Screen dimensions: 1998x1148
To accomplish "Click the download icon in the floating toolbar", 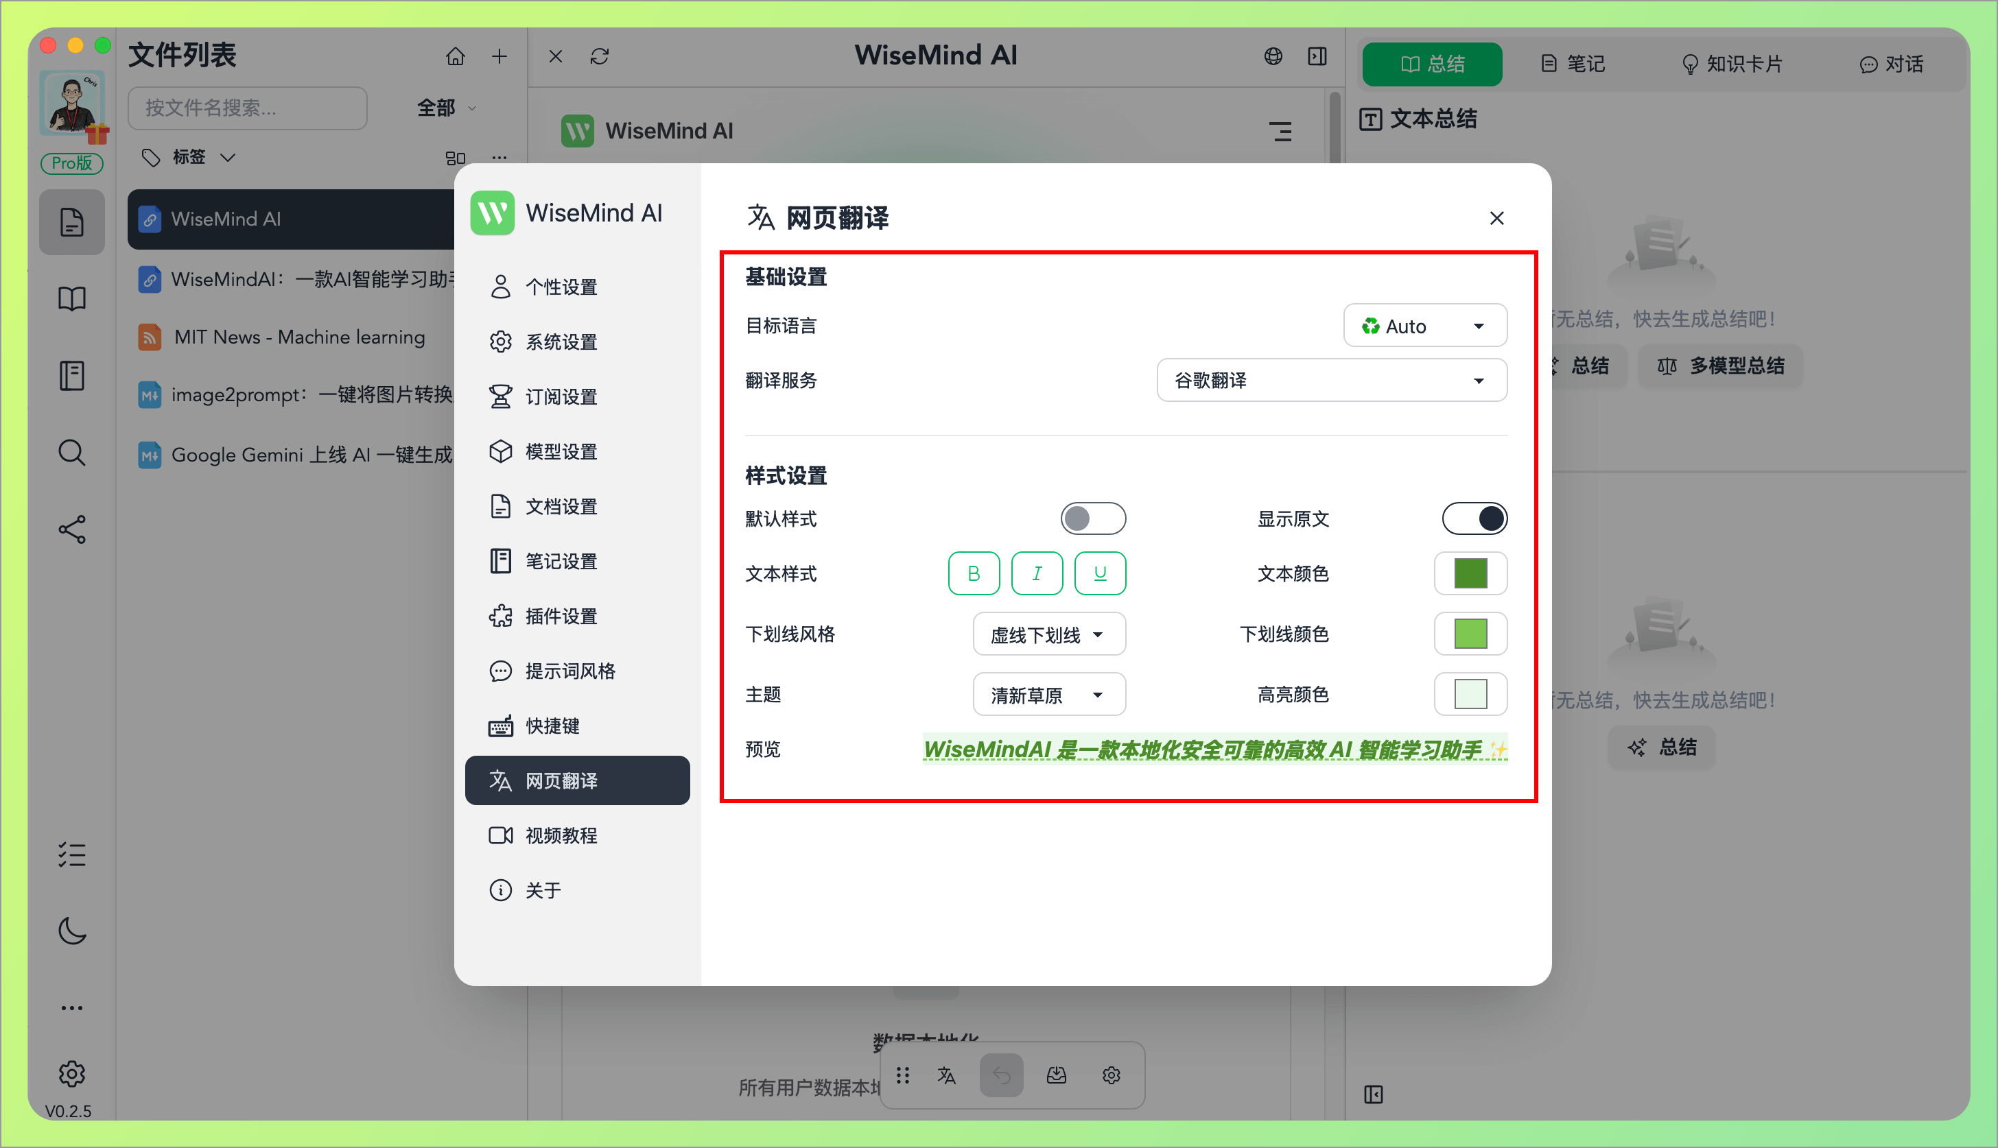I will pos(1057,1075).
